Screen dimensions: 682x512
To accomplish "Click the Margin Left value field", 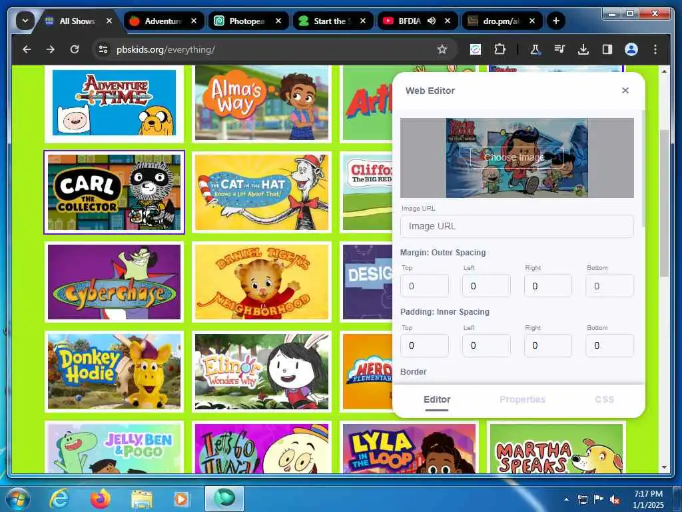I will (486, 286).
